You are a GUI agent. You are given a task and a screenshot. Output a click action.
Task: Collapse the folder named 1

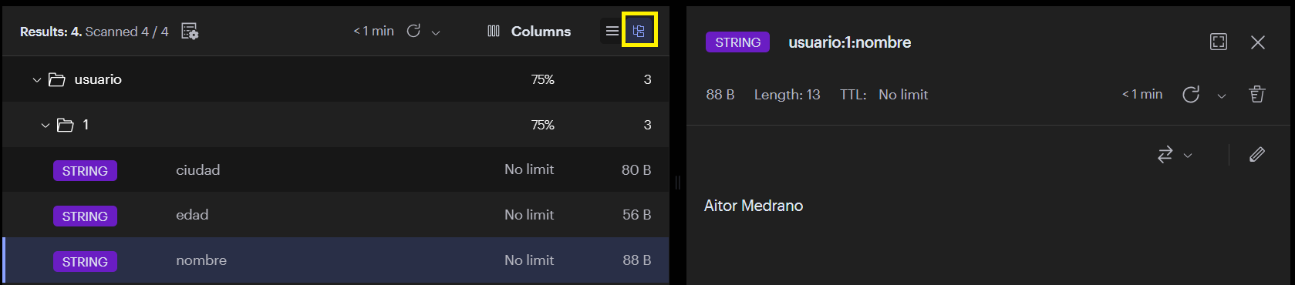tap(45, 125)
